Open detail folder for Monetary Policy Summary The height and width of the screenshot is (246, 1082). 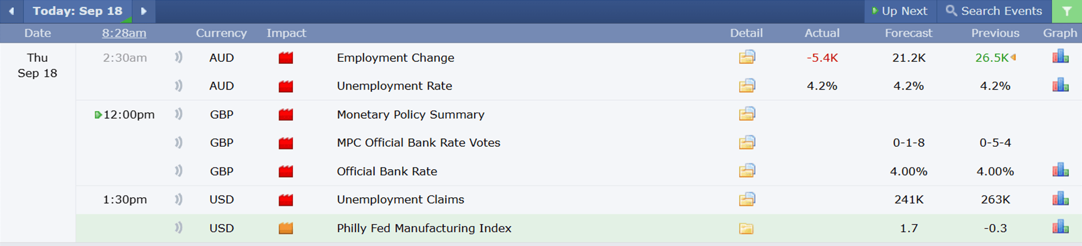pos(747,114)
